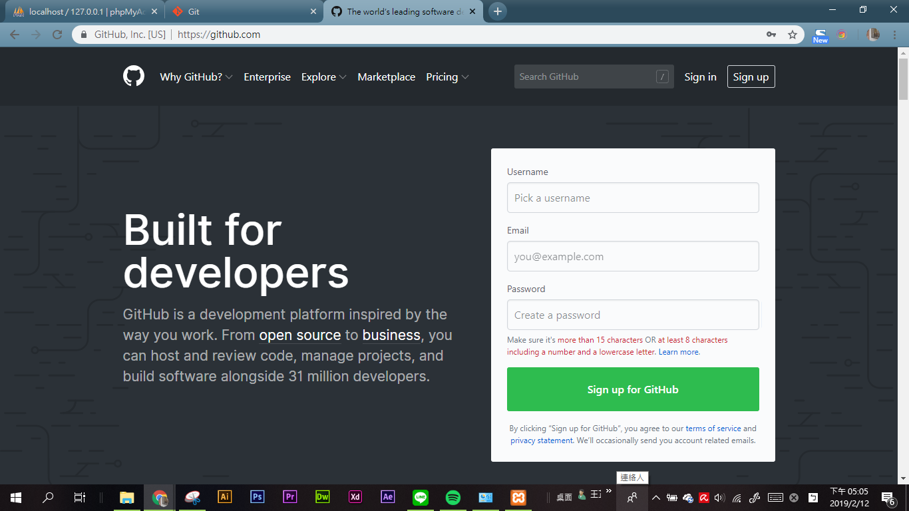This screenshot has height=511, width=909.
Task: Click the extension icon with New badge
Action: click(x=820, y=35)
